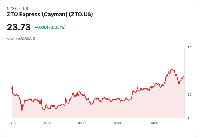Select the 10/24 date on x-axis
Image resolution: width=199 pixels, height=137 pixels.
(117, 123)
